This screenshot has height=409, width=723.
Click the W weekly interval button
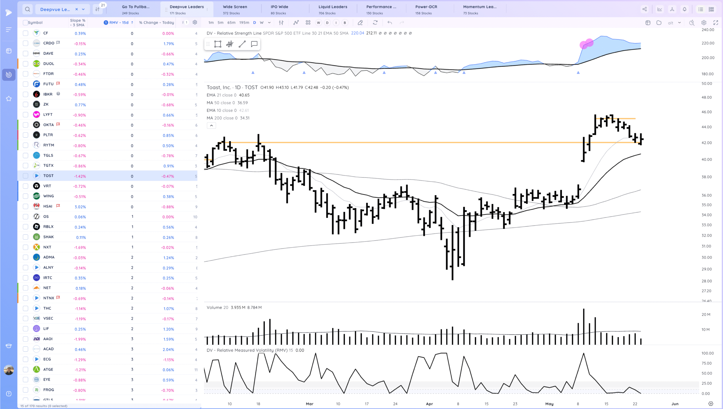262,23
